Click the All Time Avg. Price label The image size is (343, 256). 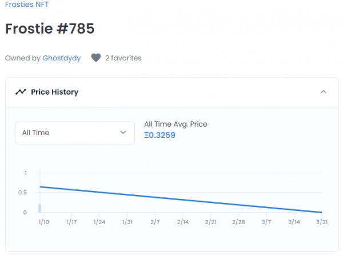pos(176,124)
